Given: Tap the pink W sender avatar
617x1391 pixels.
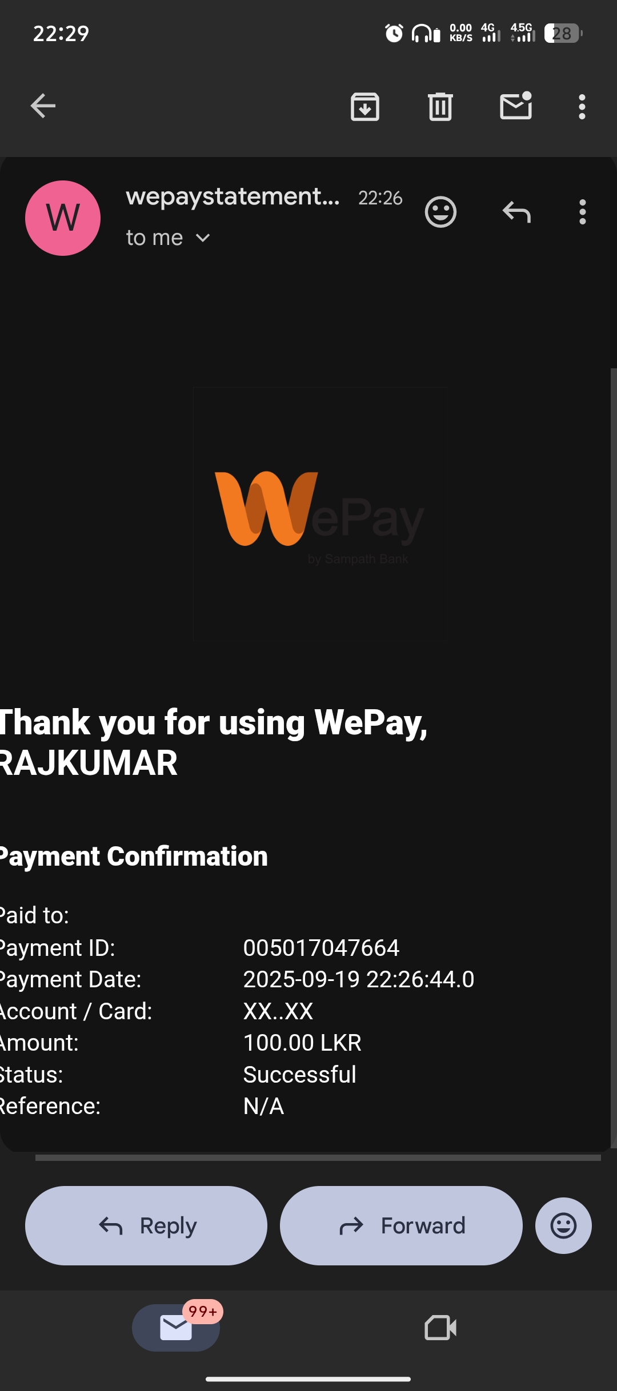Looking at the screenshot, I should (63, 218).
